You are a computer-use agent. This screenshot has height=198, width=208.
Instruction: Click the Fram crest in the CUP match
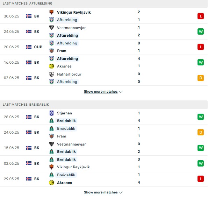coord(51,51)
